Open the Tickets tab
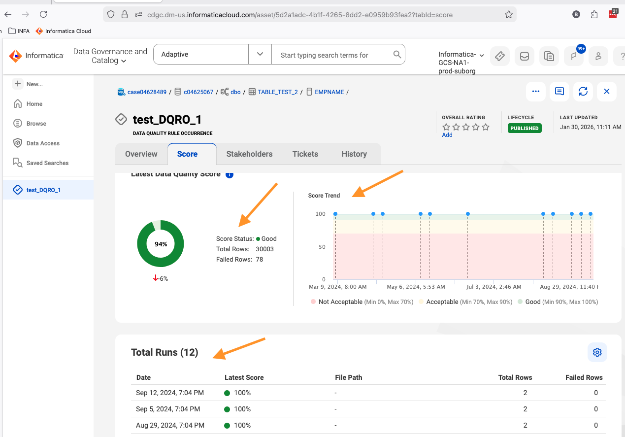625x437 pixels. 305,154
